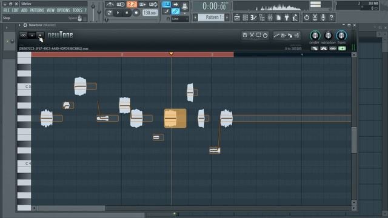Click NewTone save file icon
Image resolution: width=388 pixels, height=218 pixels.
click(x=245, y=35)
